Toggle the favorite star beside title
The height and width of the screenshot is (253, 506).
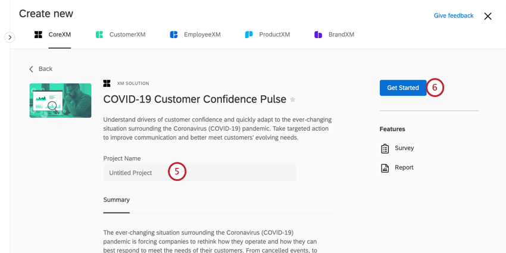[x=292, y=100]
